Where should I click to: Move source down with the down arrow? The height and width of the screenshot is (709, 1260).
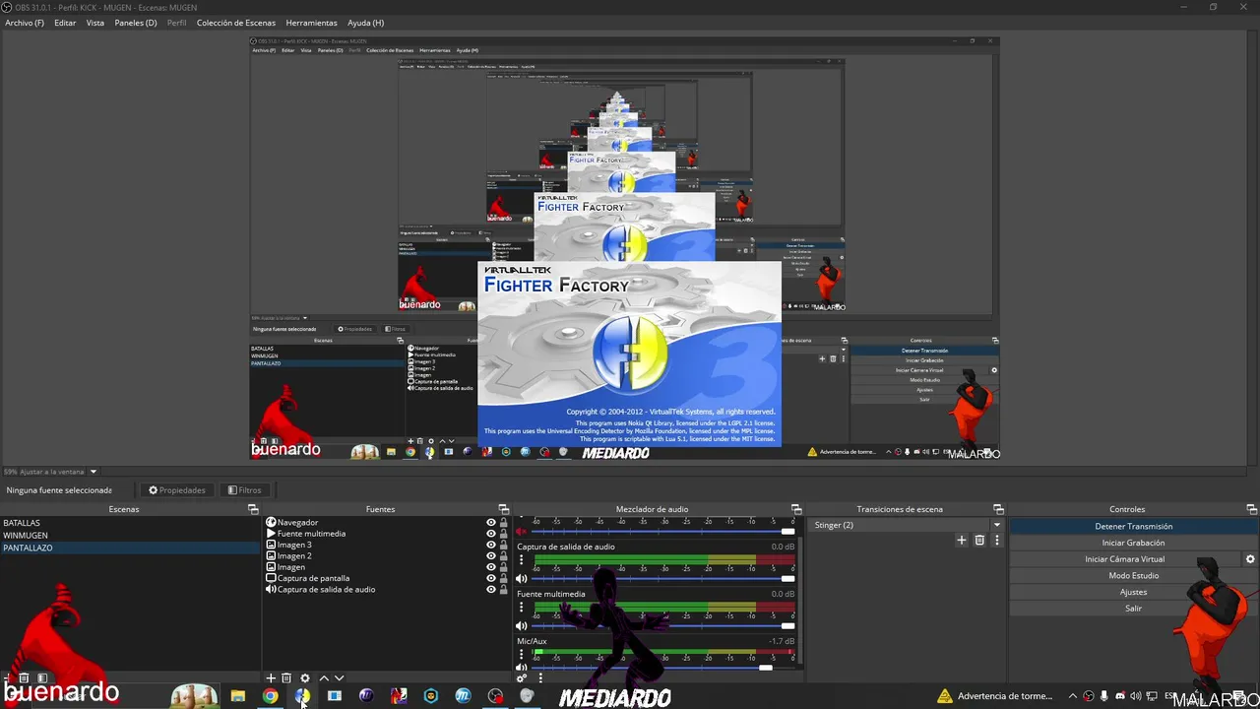340,677
